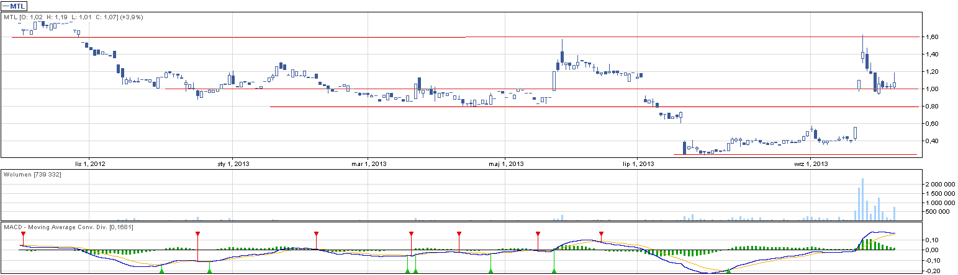This screenshot has height=275, width=958.
Task: Click the 0,40 price axis label
Action: click(x=932, y=141)
